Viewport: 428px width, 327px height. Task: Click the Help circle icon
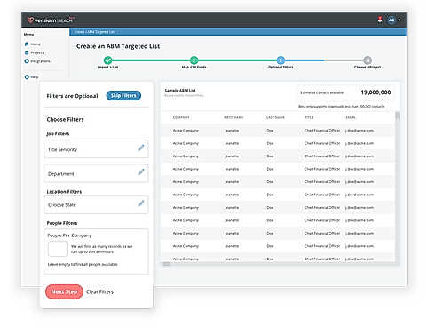(x=27, y=77)
